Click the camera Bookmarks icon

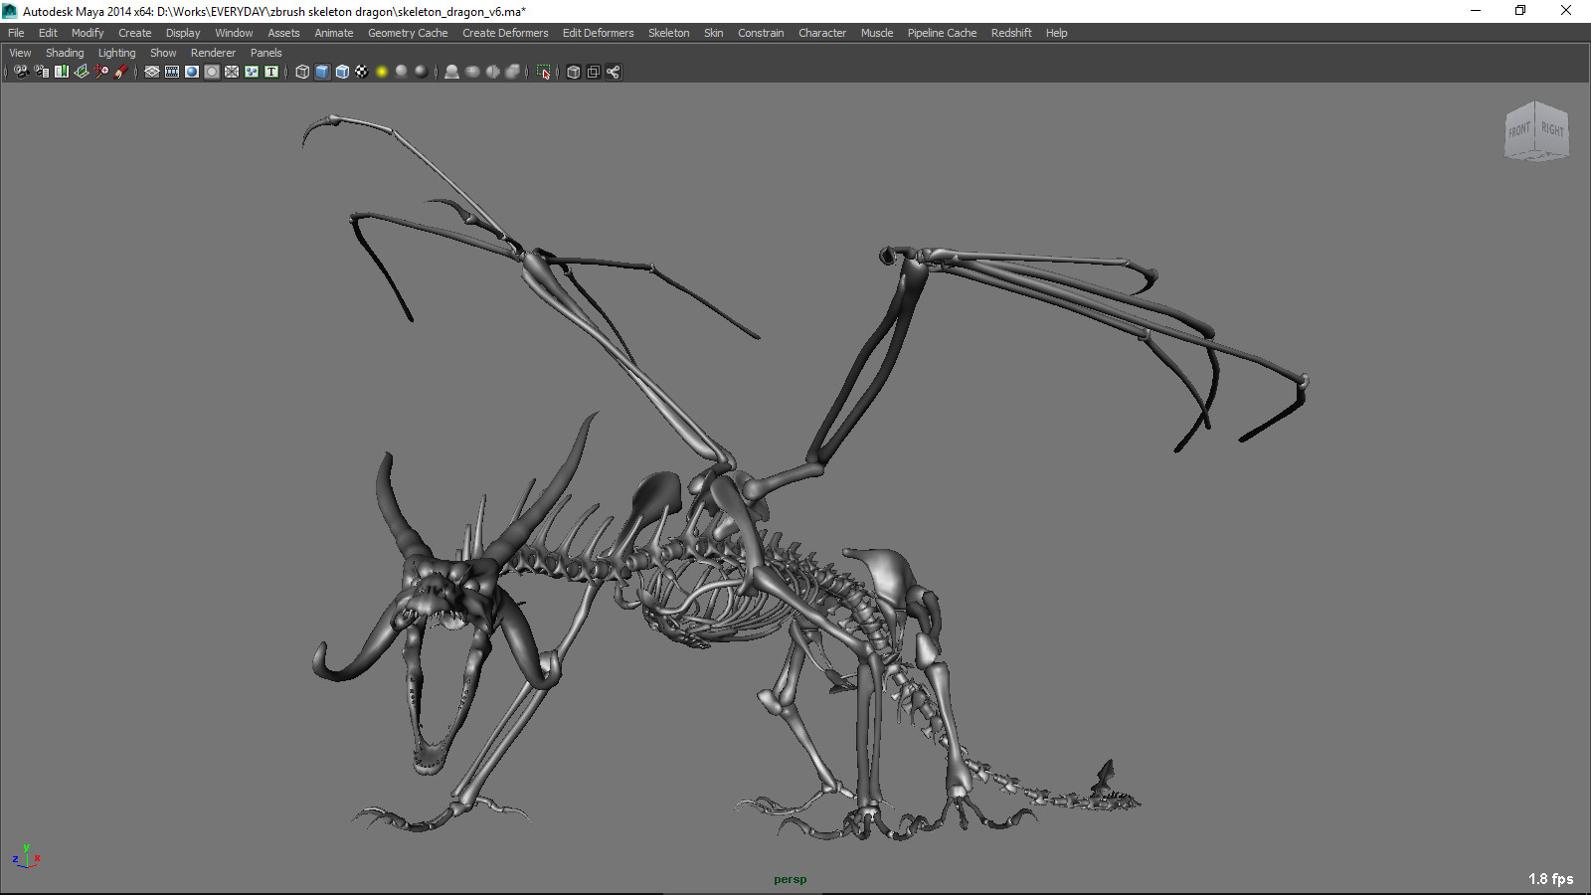[62, 72]
